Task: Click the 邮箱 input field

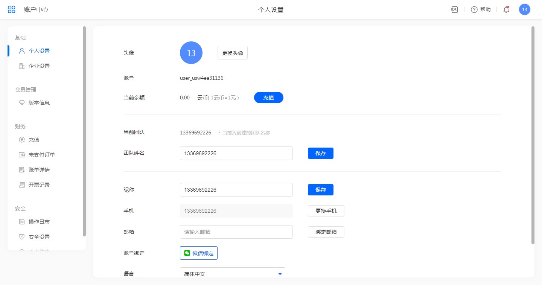Action: pyautogui.click(x=236, y=232)
